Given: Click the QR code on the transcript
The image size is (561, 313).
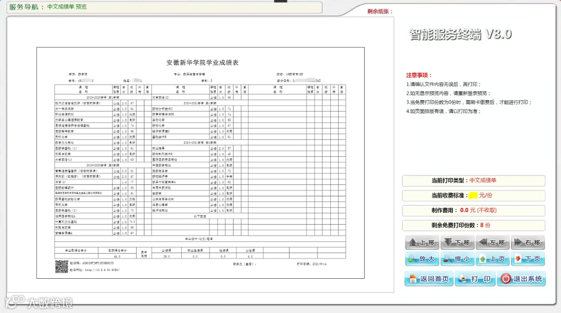Looking at the screenshot, I should (61, 266).
